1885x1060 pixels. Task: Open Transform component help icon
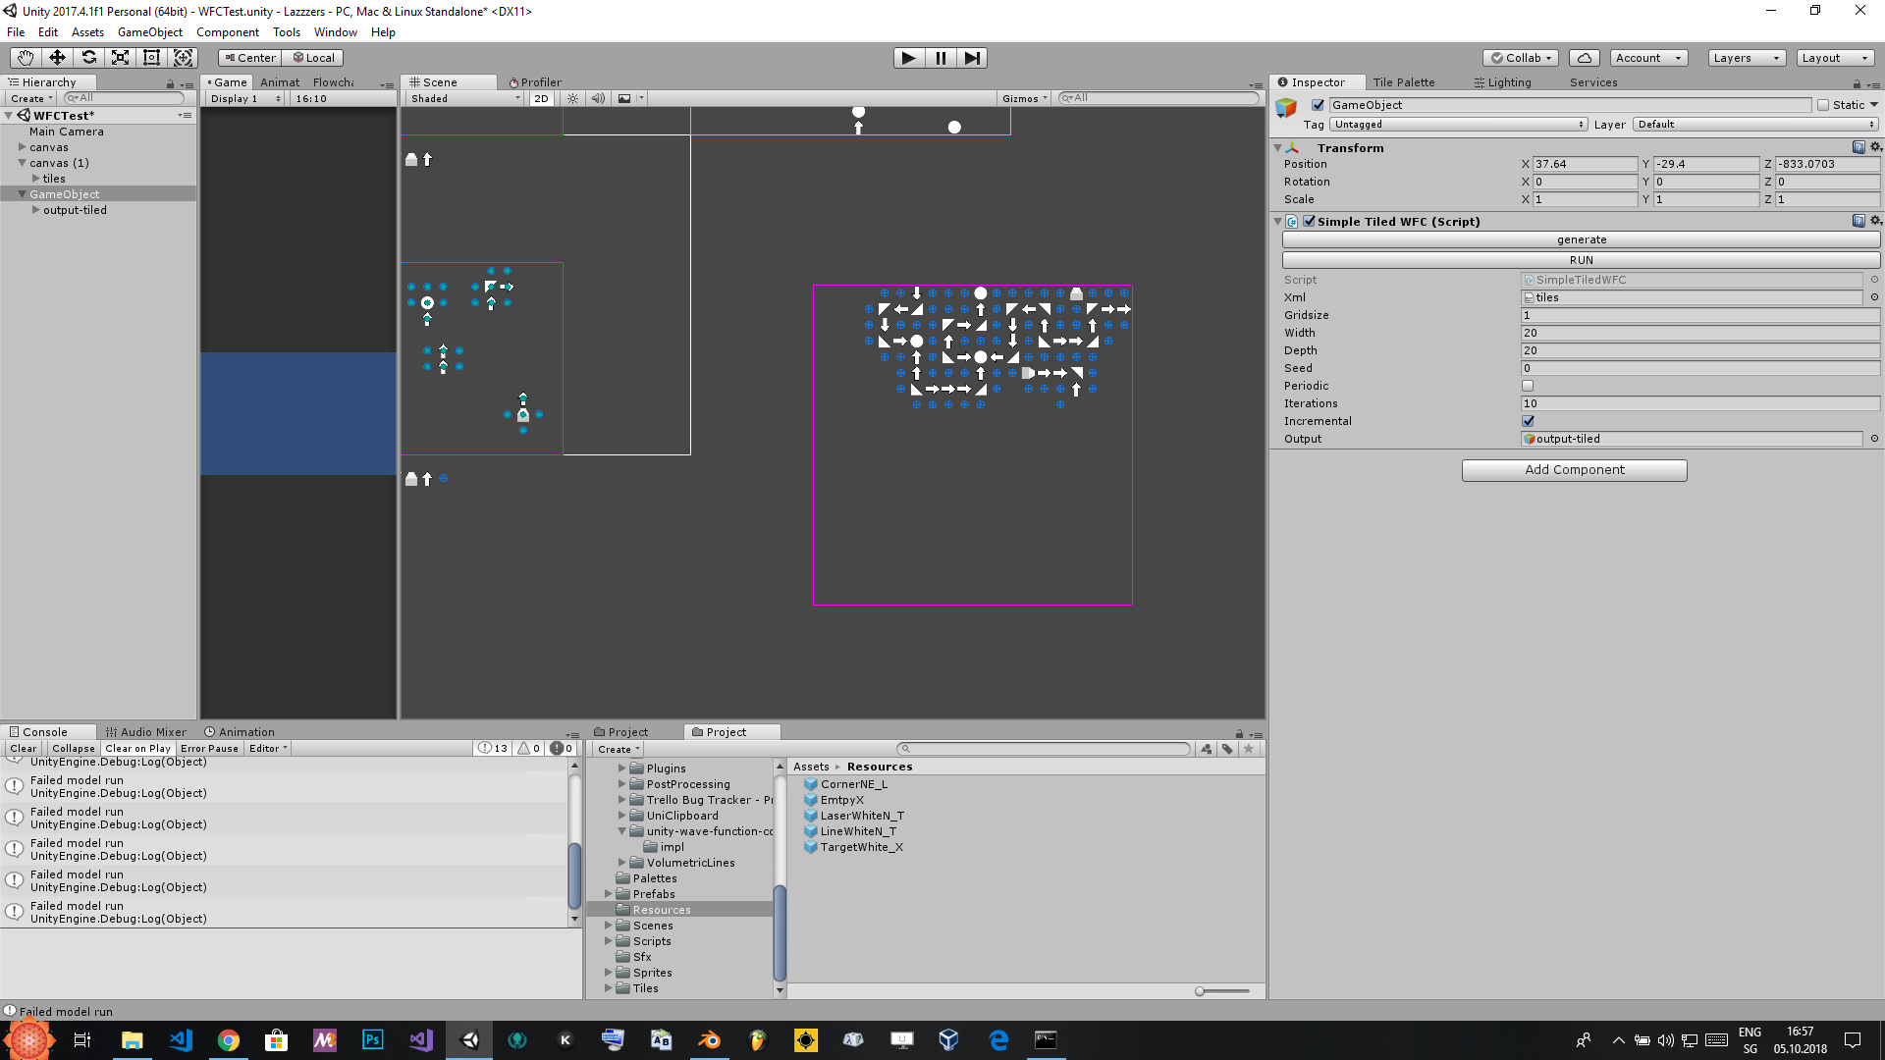(x=1858, y=147)
